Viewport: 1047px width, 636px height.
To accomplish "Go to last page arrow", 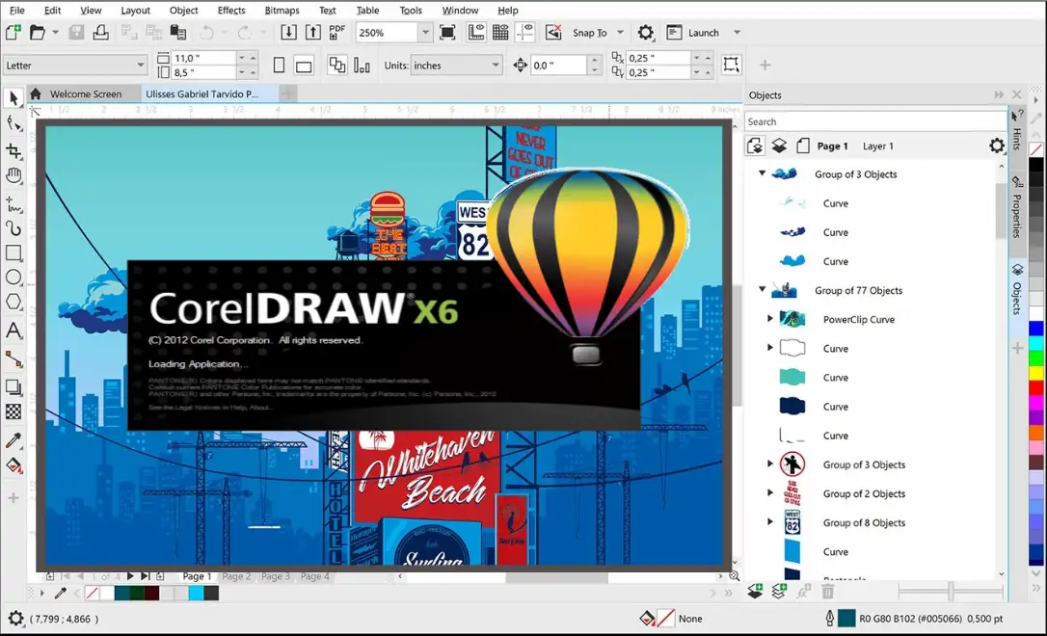I will pos(145,576).
